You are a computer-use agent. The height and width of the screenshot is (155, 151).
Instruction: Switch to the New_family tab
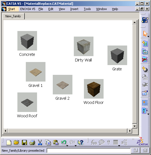[x=13, y=16]
